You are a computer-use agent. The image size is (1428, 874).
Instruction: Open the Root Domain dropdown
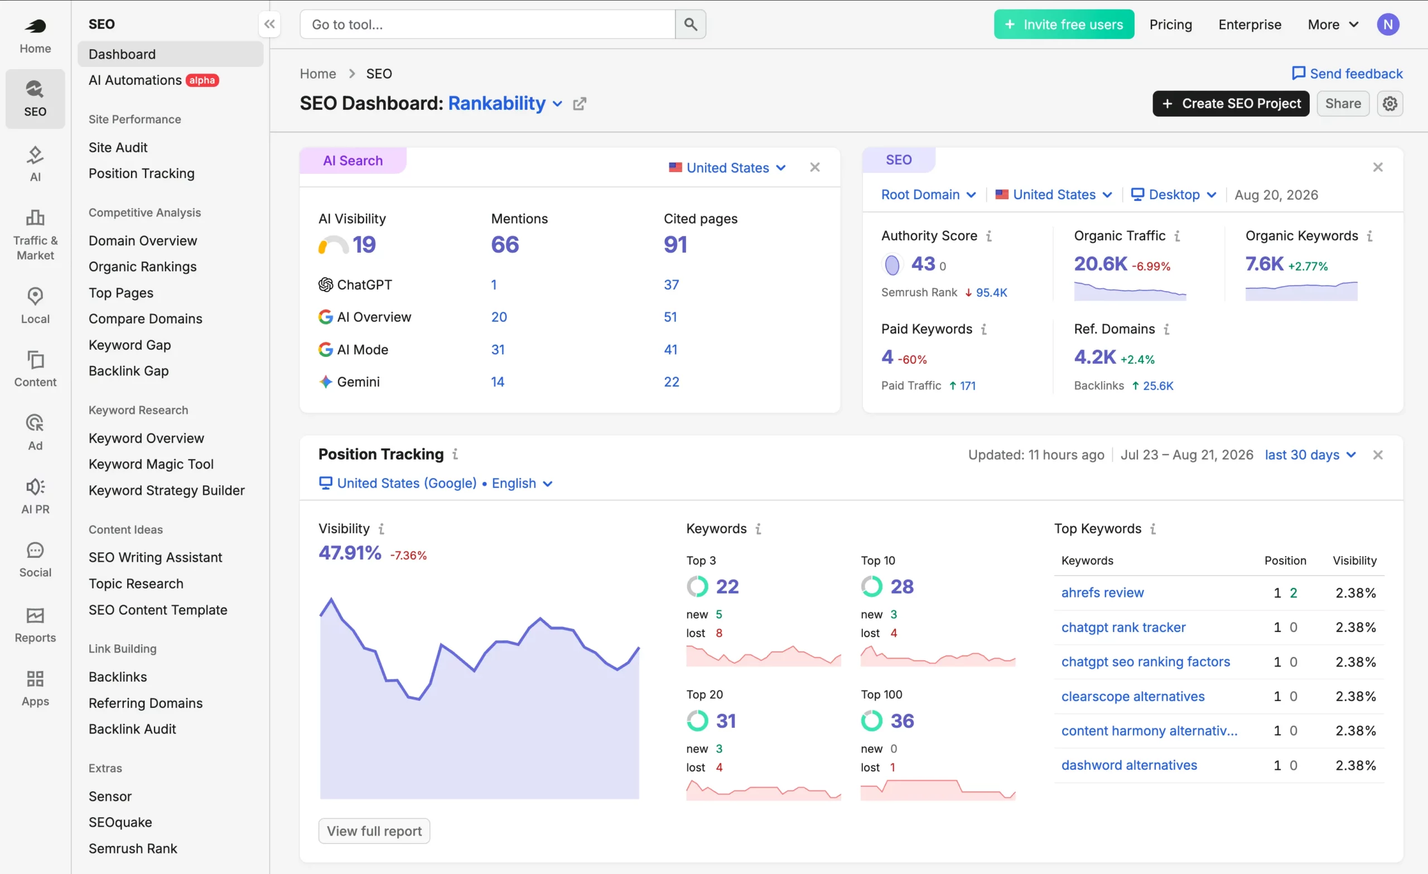(928, 195)
